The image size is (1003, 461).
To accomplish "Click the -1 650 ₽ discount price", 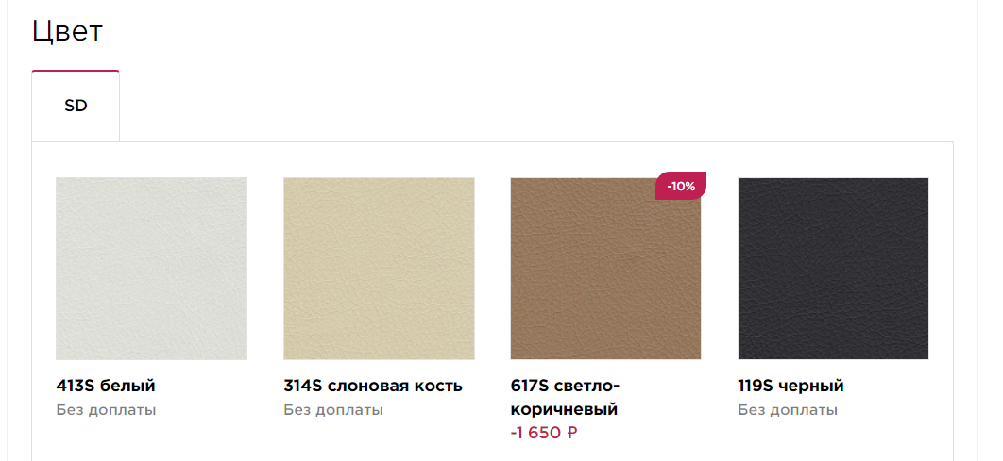I will click(x=544, y=433).
